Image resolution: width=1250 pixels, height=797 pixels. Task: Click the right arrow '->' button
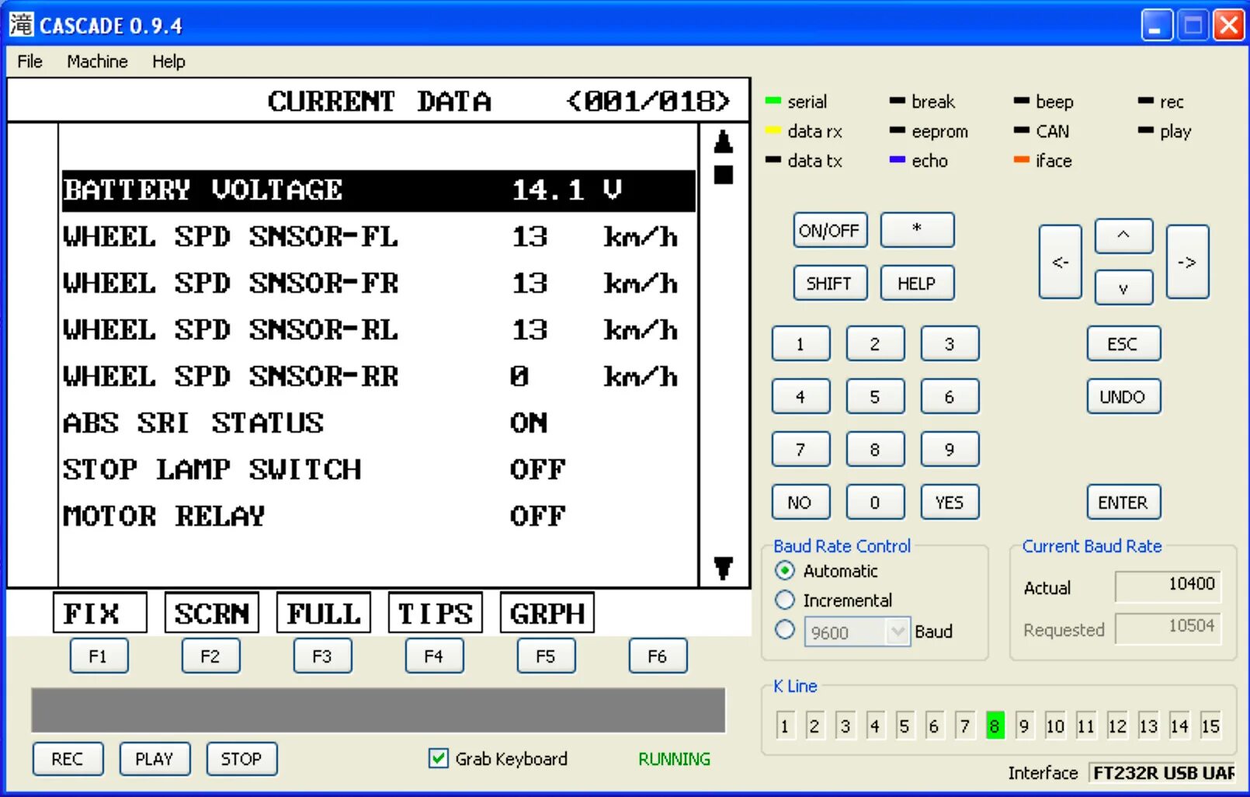pos(1187,262)
